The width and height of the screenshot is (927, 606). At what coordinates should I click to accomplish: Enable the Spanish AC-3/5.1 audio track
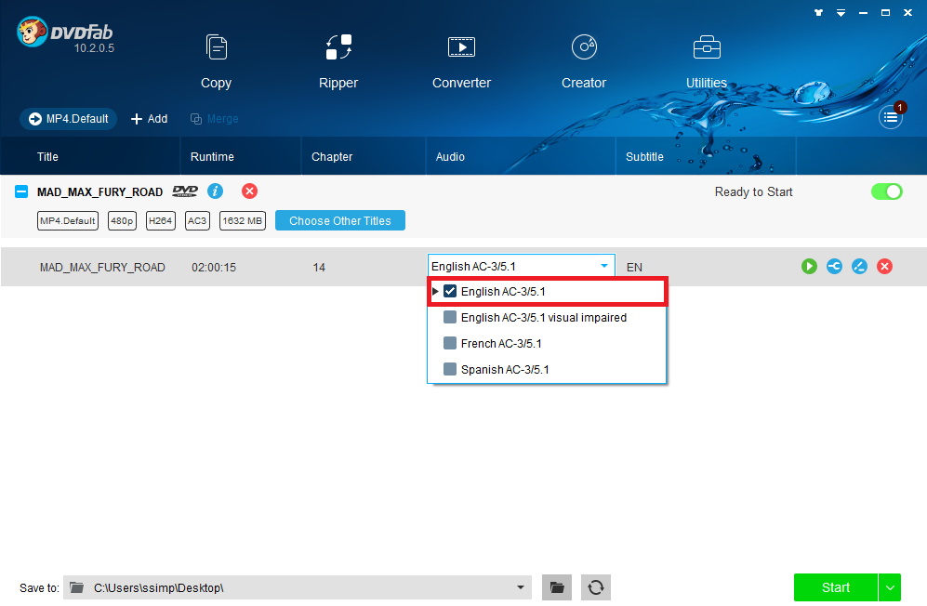[450, 370]
